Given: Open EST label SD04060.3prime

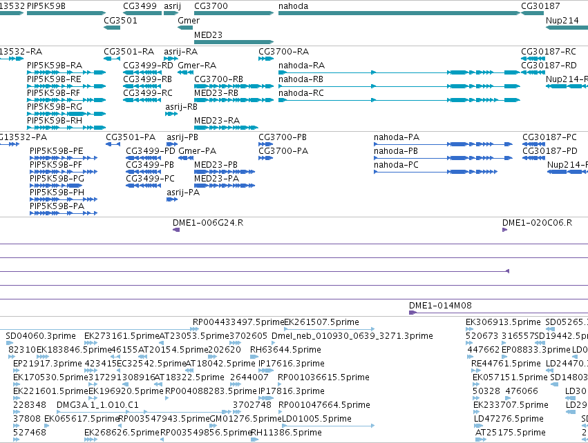Looking at the screenshot, I should point(41,336).
